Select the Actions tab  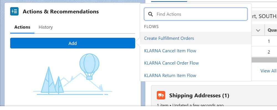[22, 27]
